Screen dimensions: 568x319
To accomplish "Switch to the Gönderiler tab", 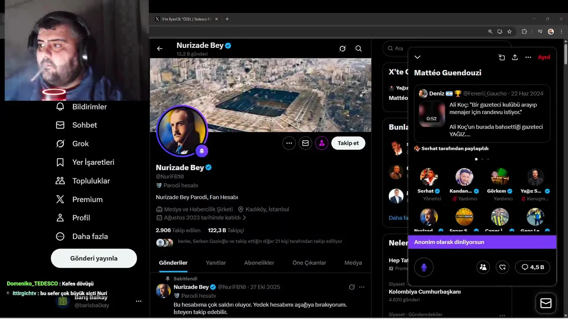I will coord(173,263).
